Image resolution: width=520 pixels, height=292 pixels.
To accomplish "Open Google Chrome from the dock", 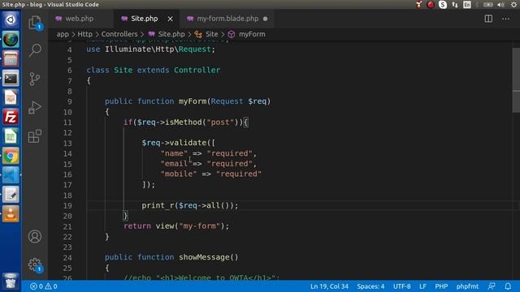I will tap(11, 156).
